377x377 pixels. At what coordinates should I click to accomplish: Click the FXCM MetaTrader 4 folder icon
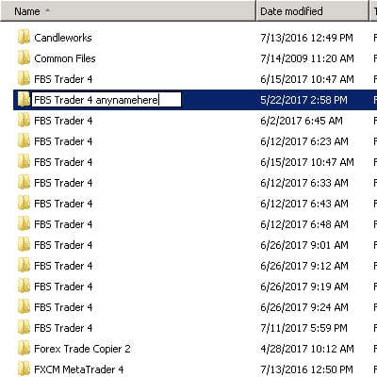tap(24, 369)
